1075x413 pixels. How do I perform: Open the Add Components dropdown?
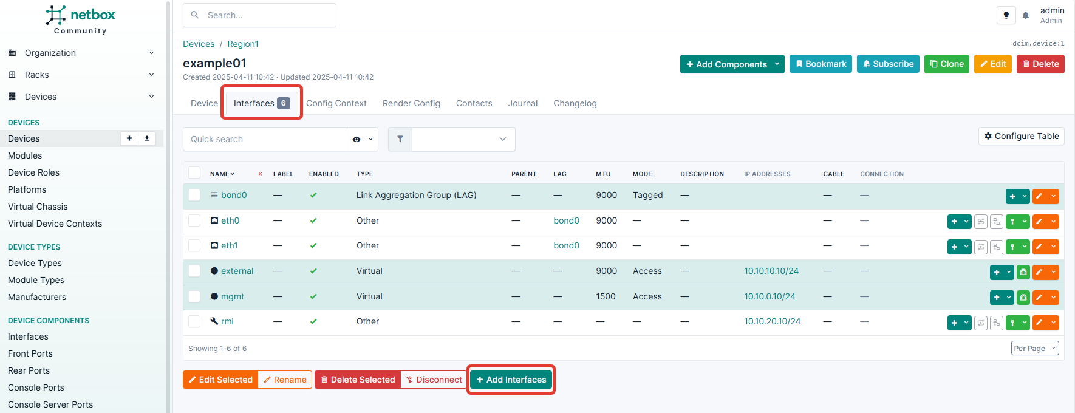732,64
